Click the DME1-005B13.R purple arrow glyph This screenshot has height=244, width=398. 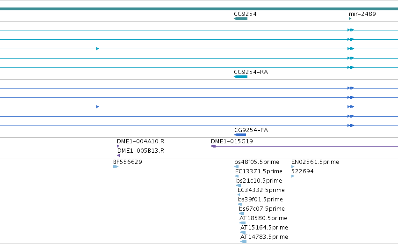click(x=118, y=155)
